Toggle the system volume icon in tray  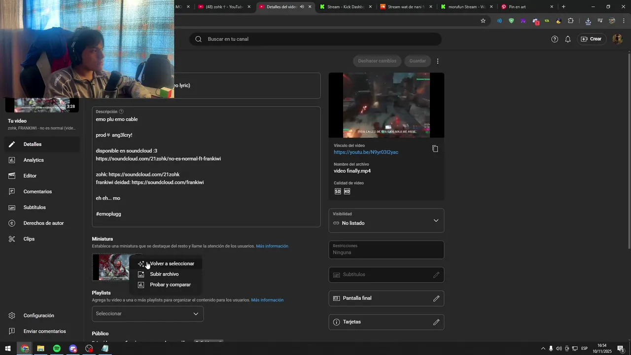point(559,349)
